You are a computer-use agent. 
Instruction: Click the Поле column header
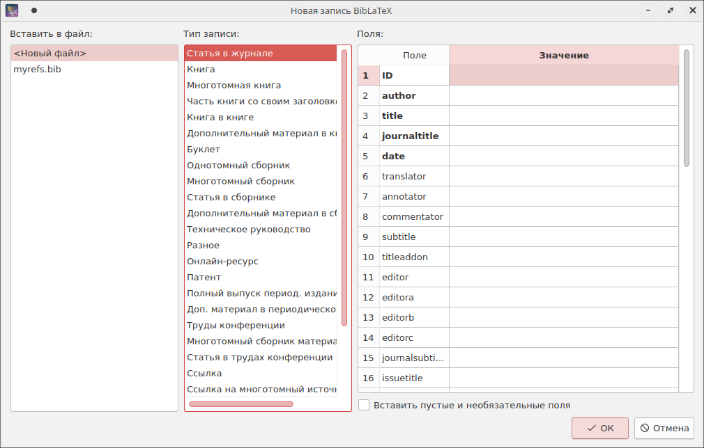tap(415, 55)
